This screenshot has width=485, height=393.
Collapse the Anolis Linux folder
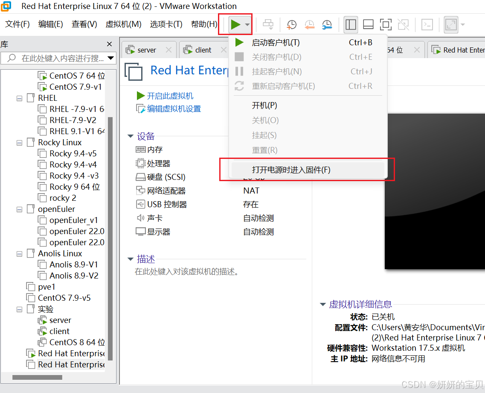(x=20, y=254)
